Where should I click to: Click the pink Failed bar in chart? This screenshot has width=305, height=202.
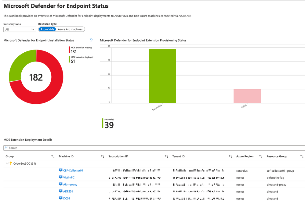[247, 96]
